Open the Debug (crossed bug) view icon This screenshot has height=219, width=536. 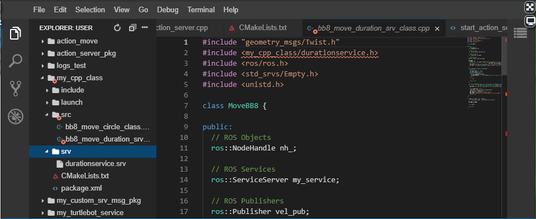[x=16, y=116]
